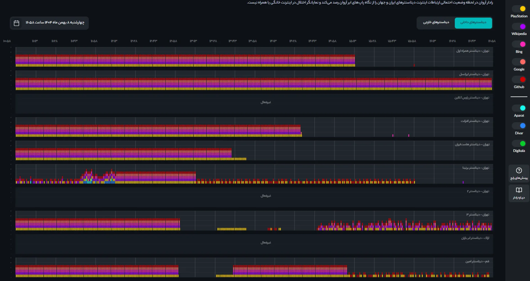The width and height of the screenshot is (530, 281).
Task: Click the 16:58 timeline label at right
Action: click(x=492, y=41)
